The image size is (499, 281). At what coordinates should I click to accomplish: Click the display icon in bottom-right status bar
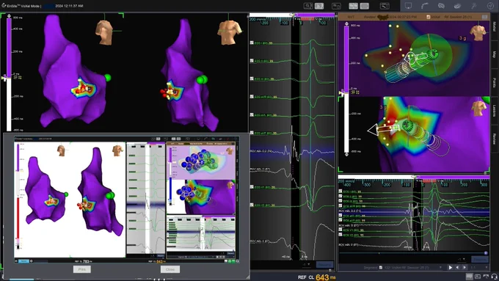[478, 277]
